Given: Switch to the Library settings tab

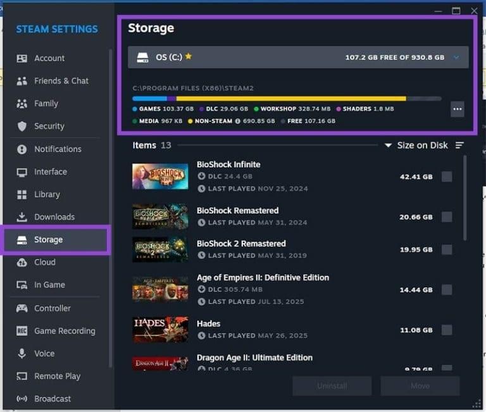Looking at the screenshot, I should [x=47, y=194].
